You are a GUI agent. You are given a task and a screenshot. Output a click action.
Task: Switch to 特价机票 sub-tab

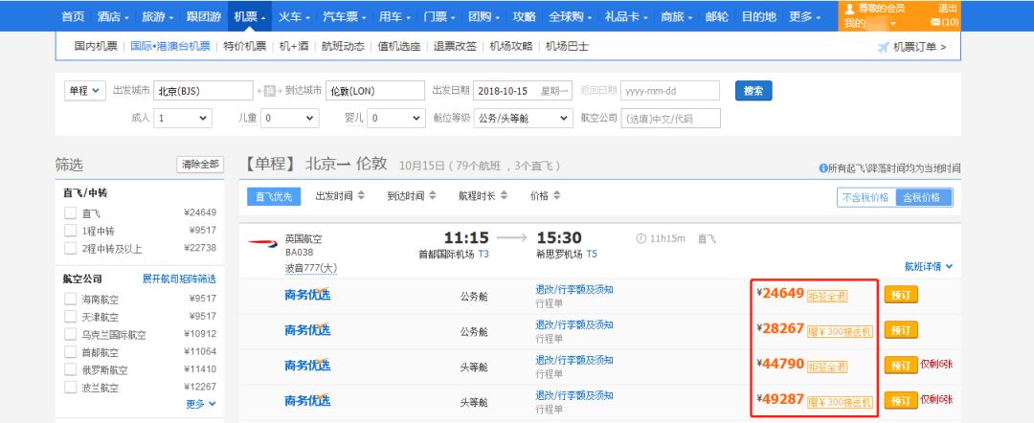click(x=245, y=47)
